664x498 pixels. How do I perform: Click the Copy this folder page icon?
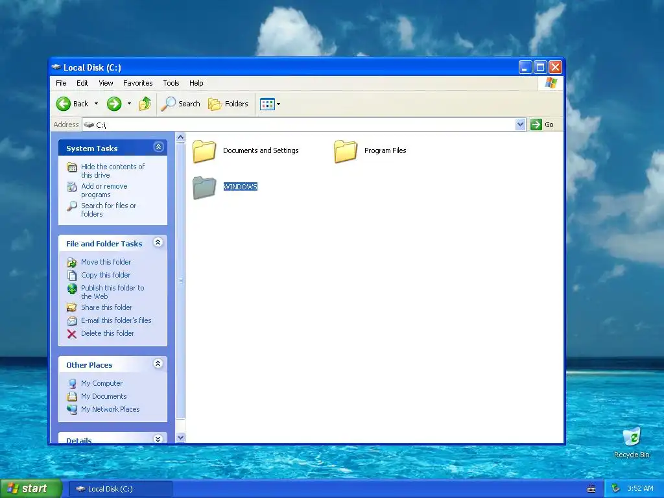click(72, 275)
